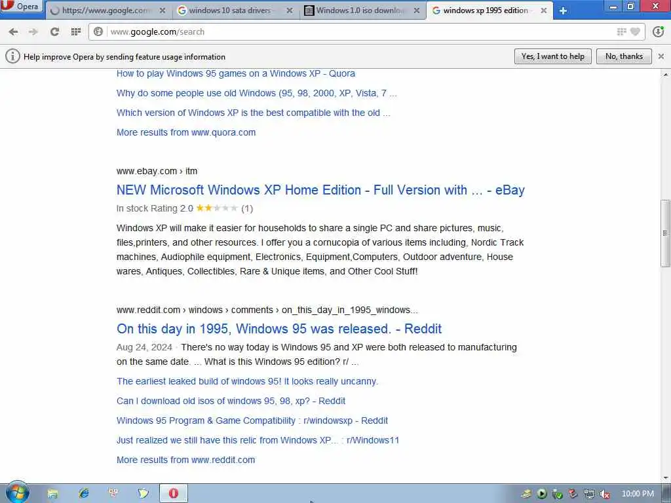Close the Windows 1.0 iso download tab
The width and height of the screenshot is (671, 503).
point(416,10)
